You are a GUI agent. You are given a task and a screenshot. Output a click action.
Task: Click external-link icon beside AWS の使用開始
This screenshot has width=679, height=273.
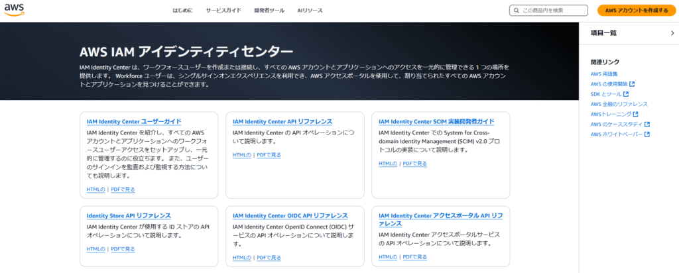coord(632,84)
